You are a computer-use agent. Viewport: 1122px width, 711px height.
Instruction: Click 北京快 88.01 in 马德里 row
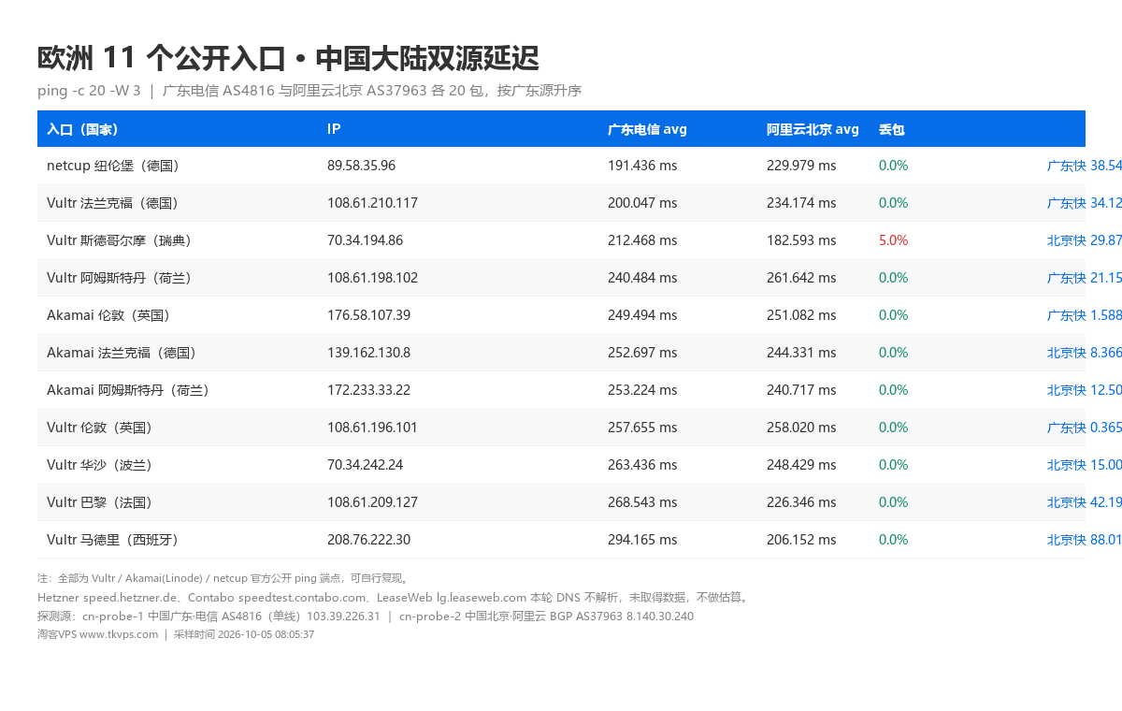click(x=1085, y=540)
